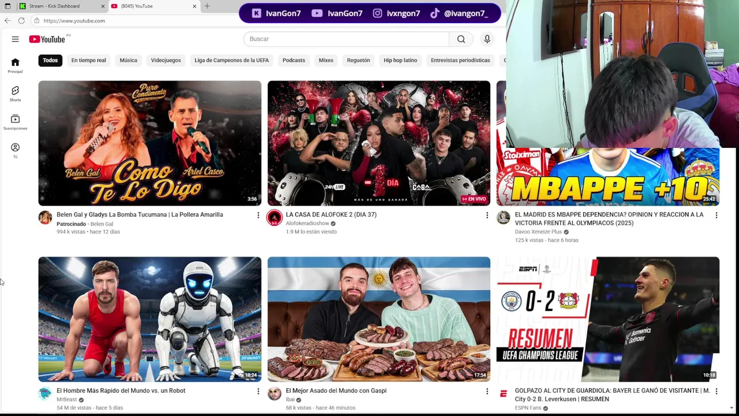This screenshot has height=416, width=739.
Task: Go back with browser back arrow
Action: coord(8,21)
